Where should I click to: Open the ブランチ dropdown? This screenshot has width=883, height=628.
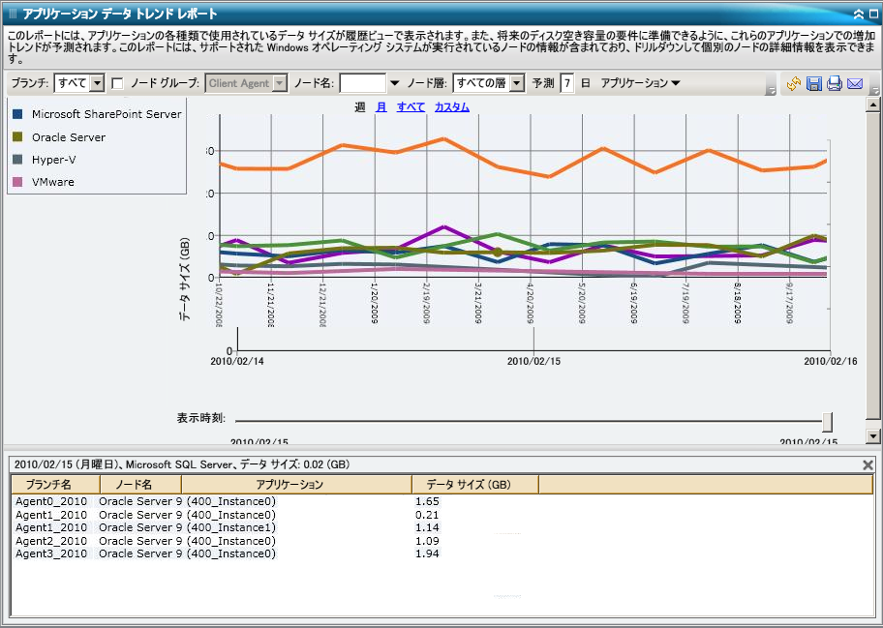[96, 83]
